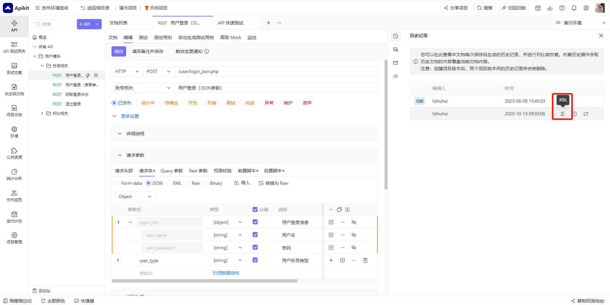Viewport: 610px width, 305px height.
Task: Open the 账号相关 group dropdown
Action: click(143, 88)
